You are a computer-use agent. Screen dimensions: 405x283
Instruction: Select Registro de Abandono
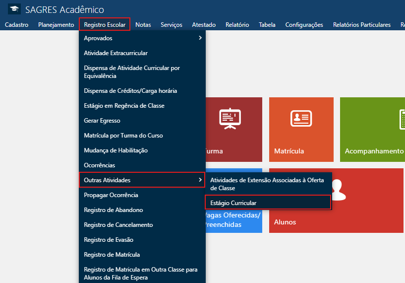[x=142, y=210]
